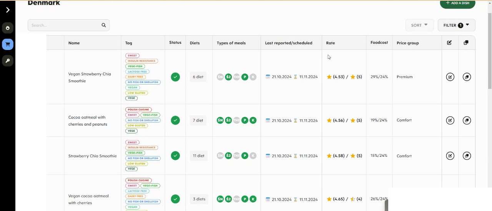
Task: Select the Low Gluten tag in 11 diet row
Action: point(136,163)
